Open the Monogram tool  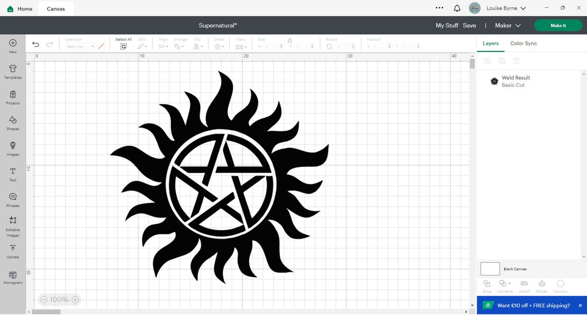pyautogui.click(x=12, y=277)
